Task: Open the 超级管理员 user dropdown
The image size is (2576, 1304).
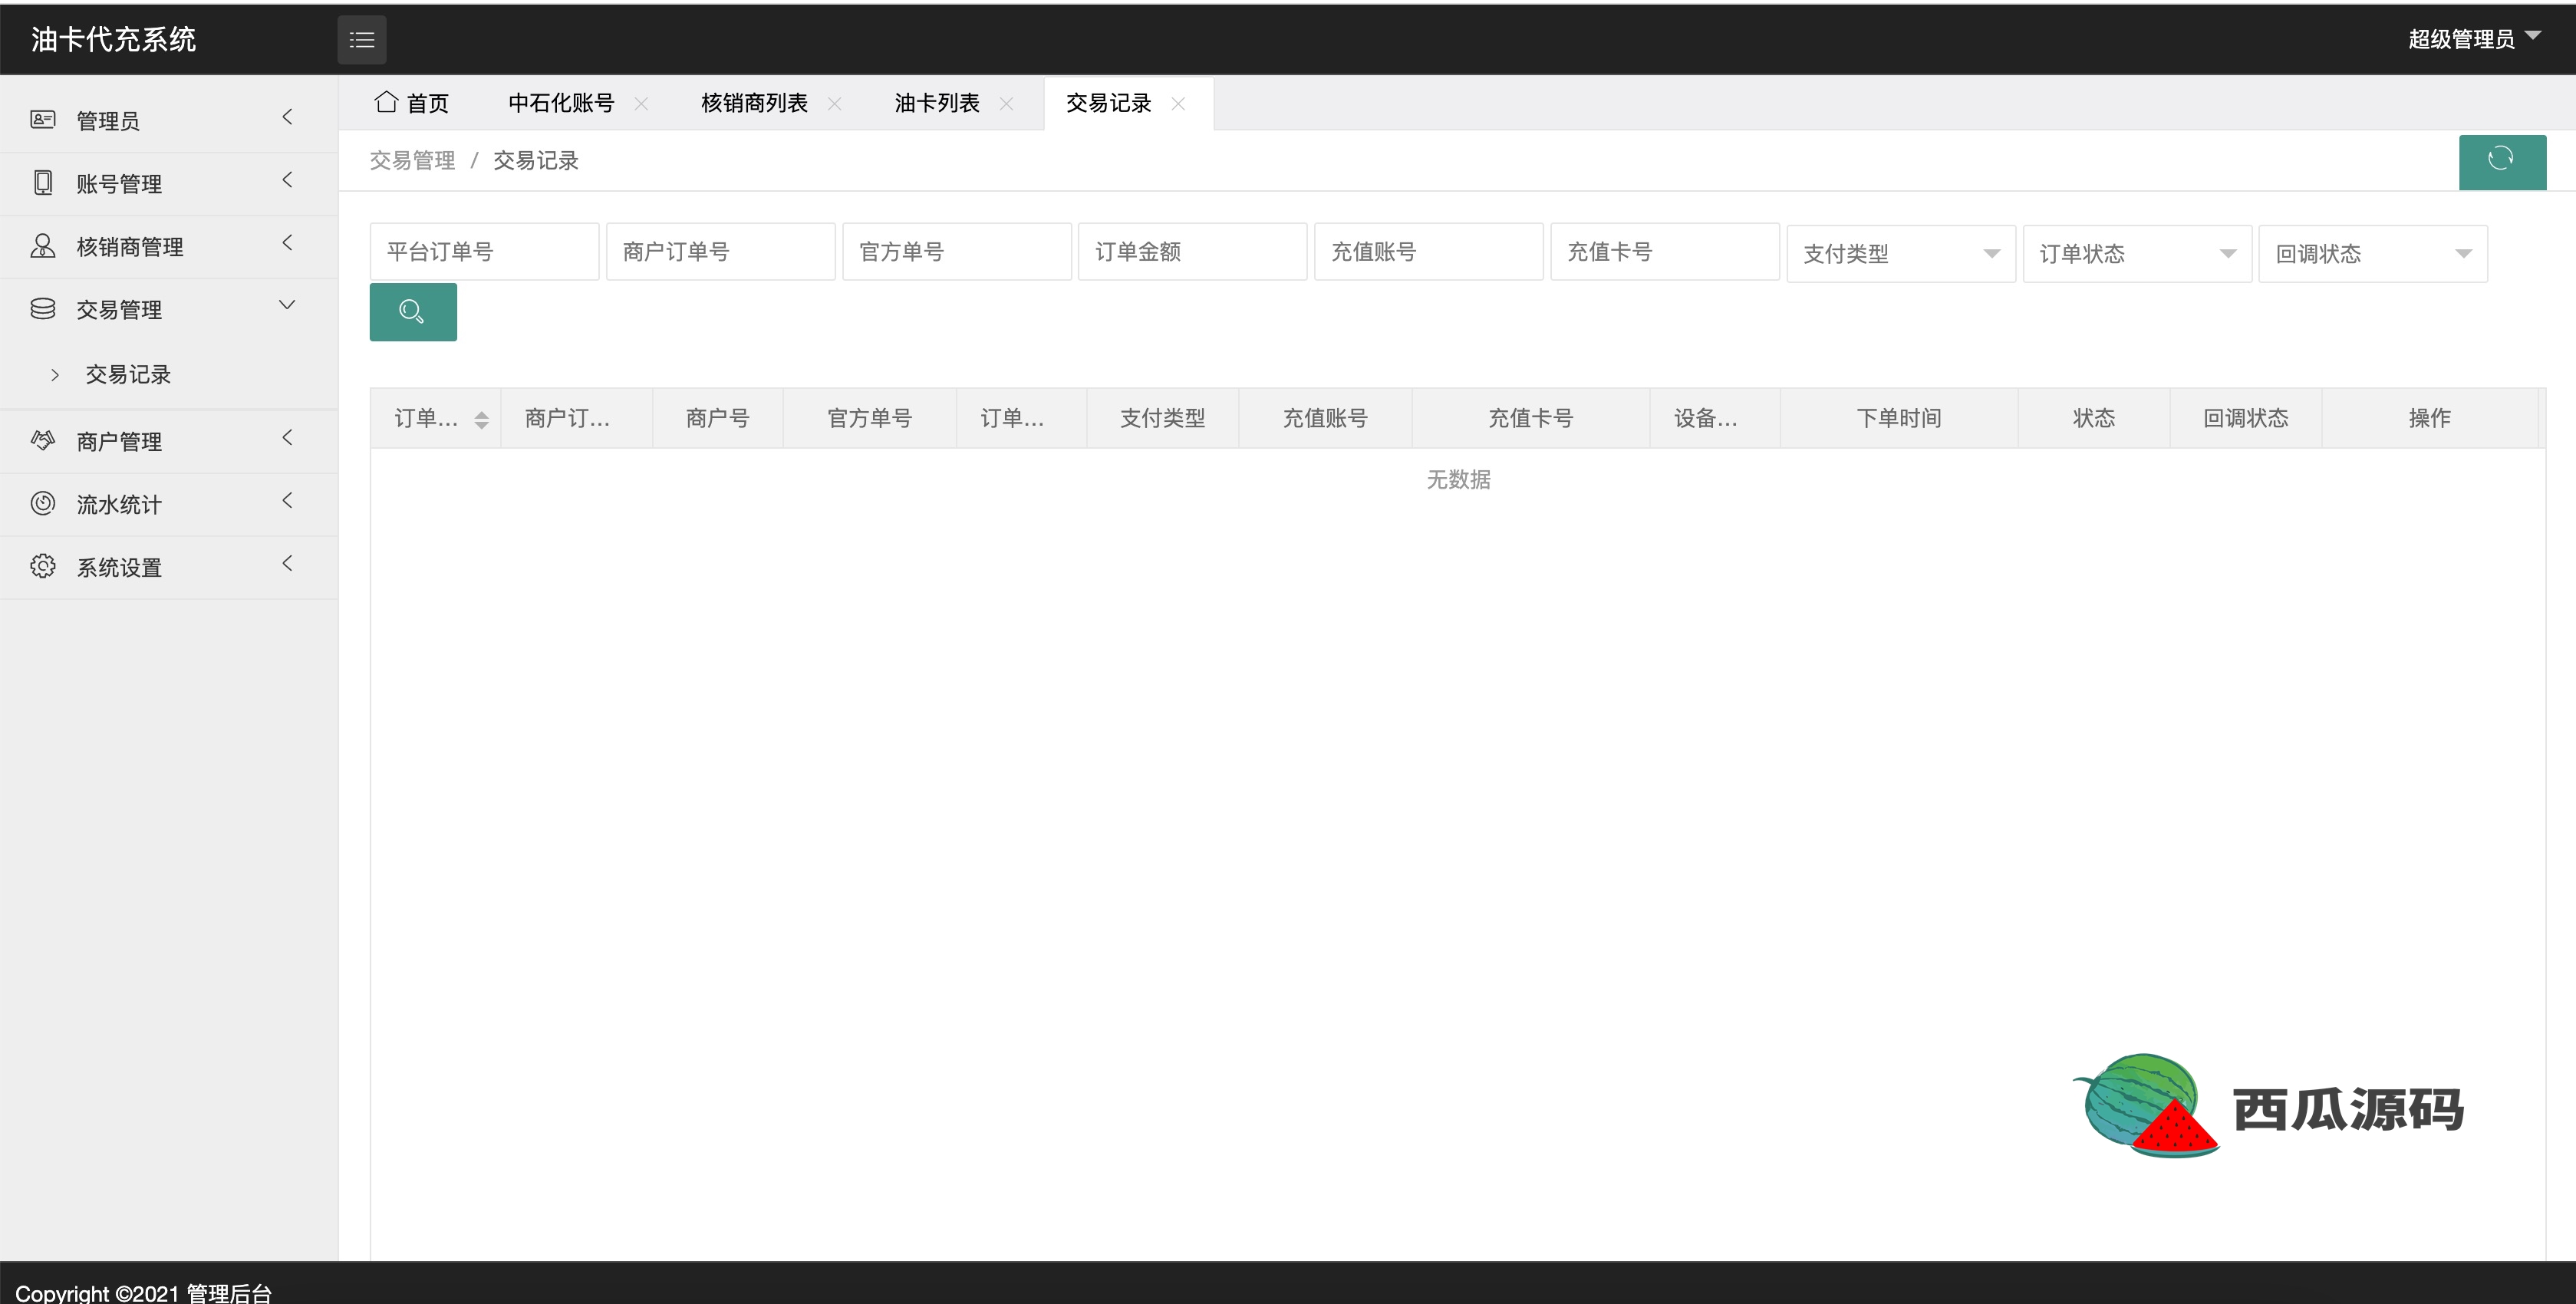Action: click(2475, 39)
